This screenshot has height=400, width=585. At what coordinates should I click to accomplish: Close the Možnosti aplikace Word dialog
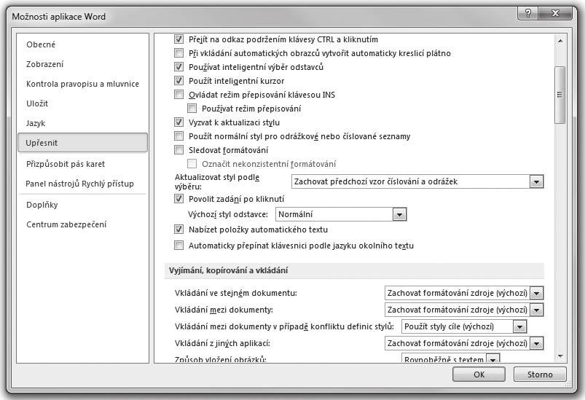click(x=555, y=13)
